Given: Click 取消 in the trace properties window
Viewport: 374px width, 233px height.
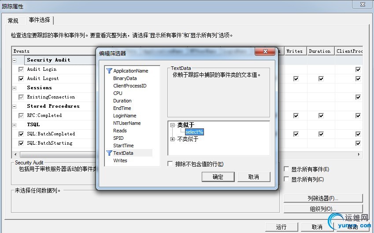Looking at the screenshot, I should (317, 227).
